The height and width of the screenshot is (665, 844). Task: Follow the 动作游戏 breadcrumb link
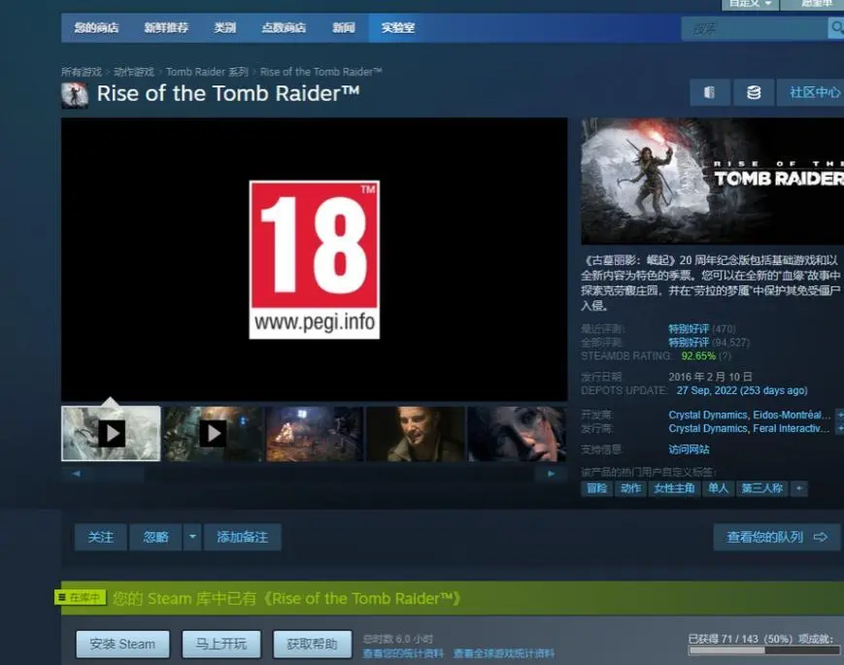133,72
